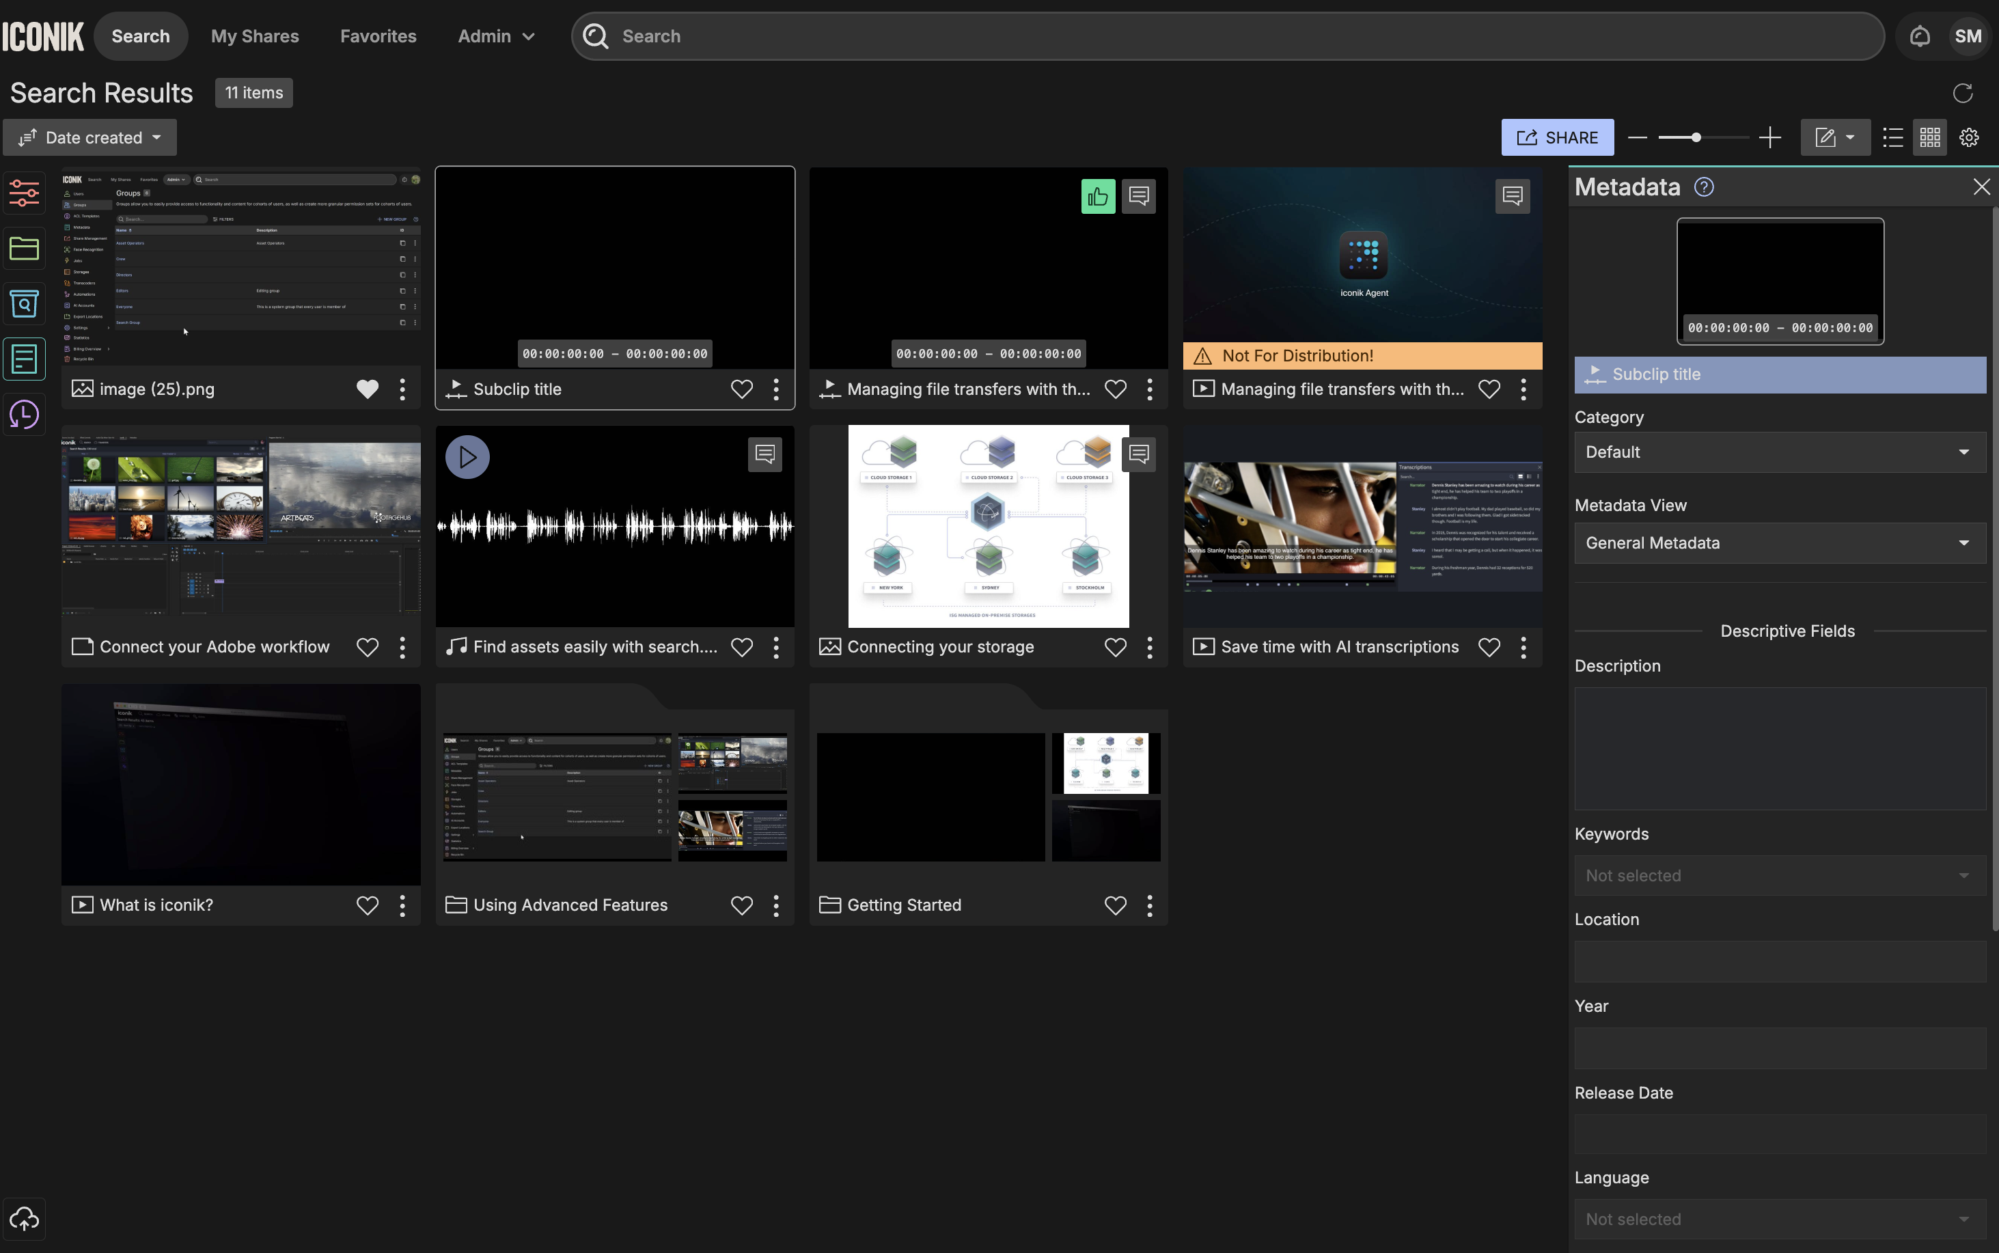Screen dimensions: 1999x1253
Task: Open view settings gear icon
Action: pyautogui.click(x=1969, y=137)
